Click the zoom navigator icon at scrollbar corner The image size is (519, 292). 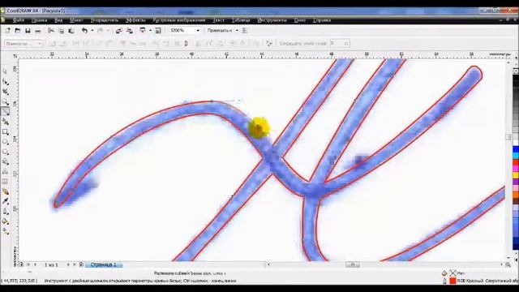508,265
